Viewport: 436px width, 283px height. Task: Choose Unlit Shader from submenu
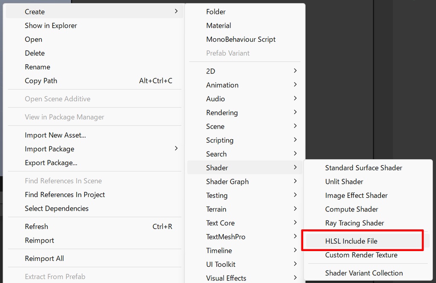[344, 181]
